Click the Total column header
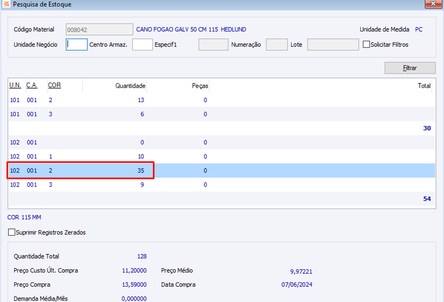The image size is (444, 302). click(x=424, y=86)
